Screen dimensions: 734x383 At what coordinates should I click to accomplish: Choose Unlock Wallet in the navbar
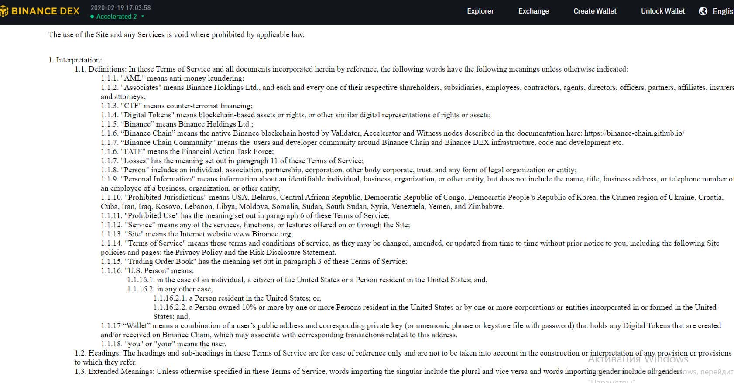[x=663, y=11]
